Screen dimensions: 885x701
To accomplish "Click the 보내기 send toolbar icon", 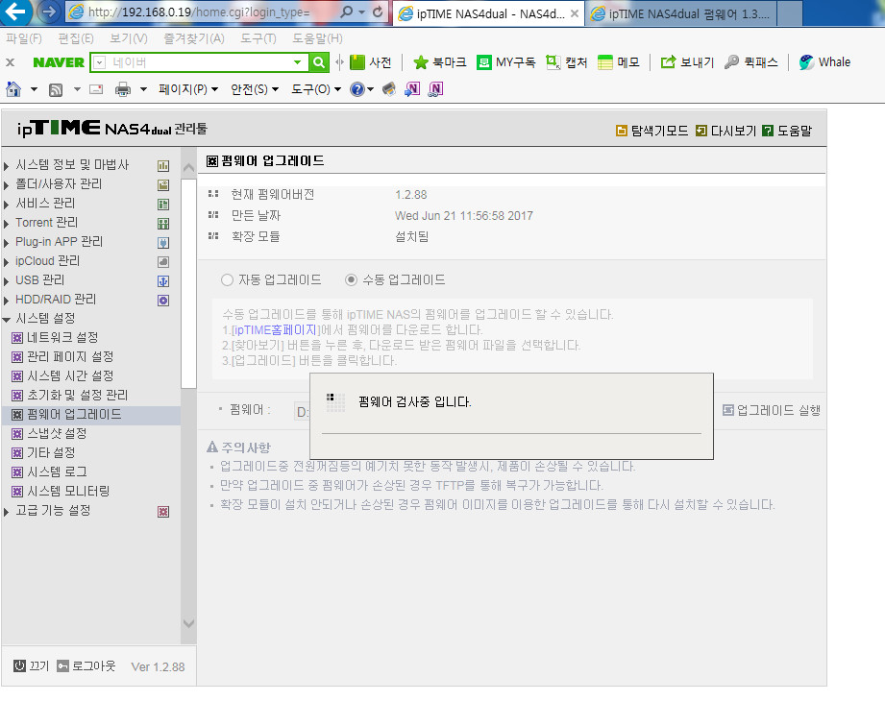I will click(668, 62).
